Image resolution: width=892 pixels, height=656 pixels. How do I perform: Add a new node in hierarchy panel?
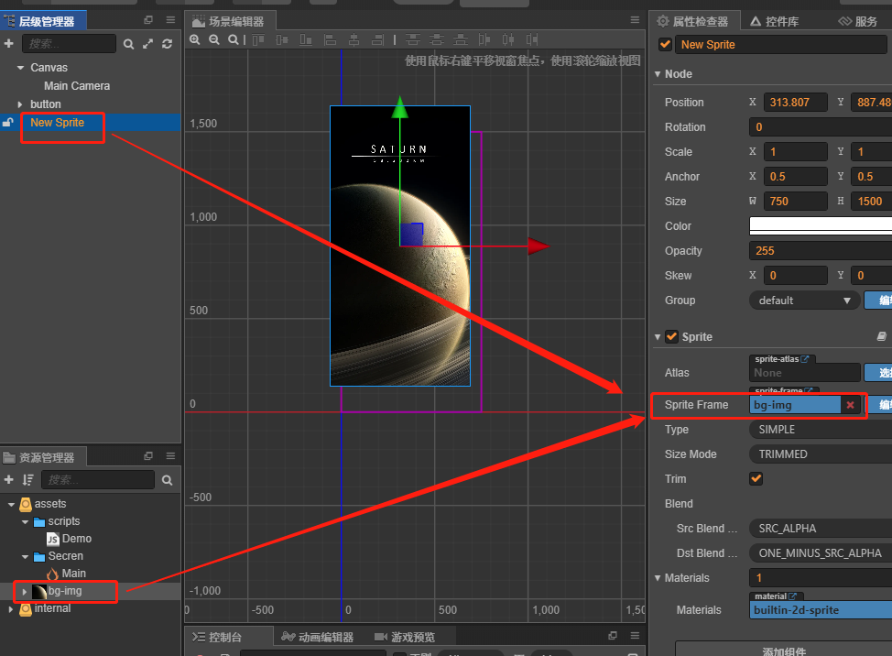pos(8,43)
